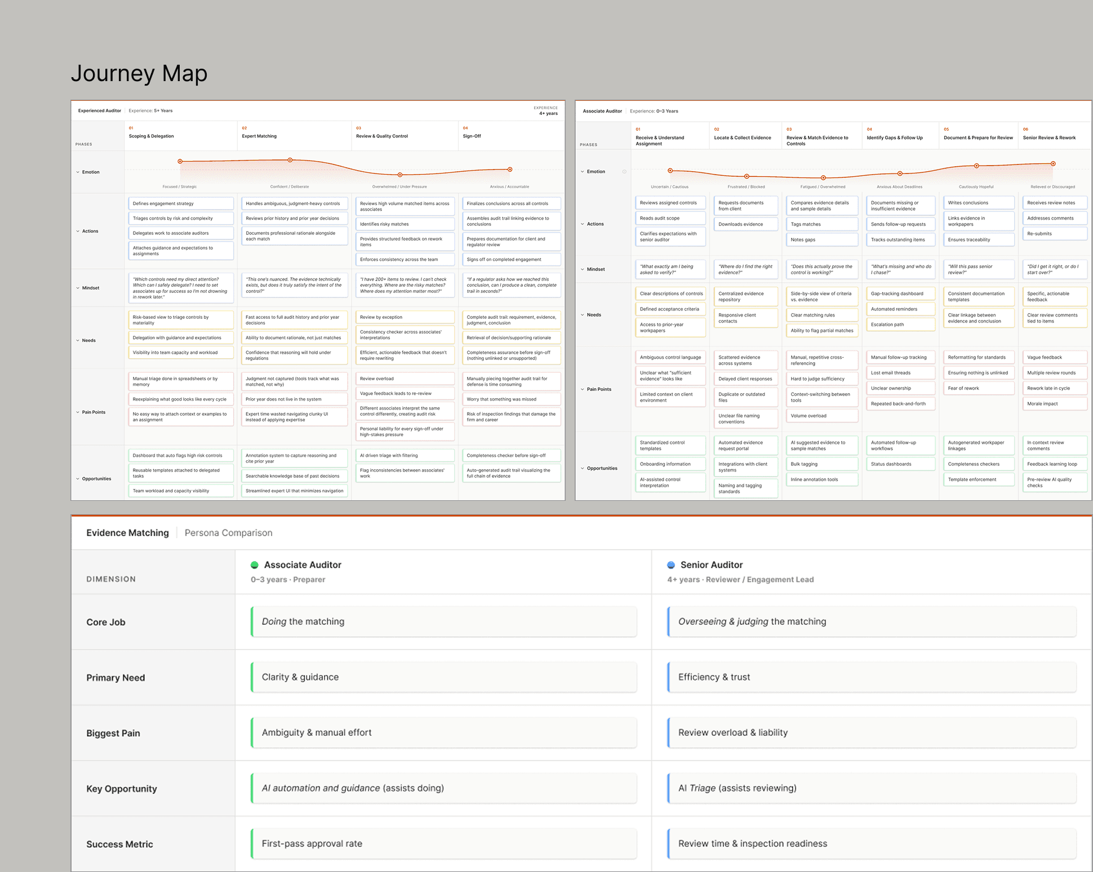The height and width of the screenshot is (872, 1093).
Task: Collapse Opportunities row in Experienced Auditor map
Action: (x=78, y=479)
